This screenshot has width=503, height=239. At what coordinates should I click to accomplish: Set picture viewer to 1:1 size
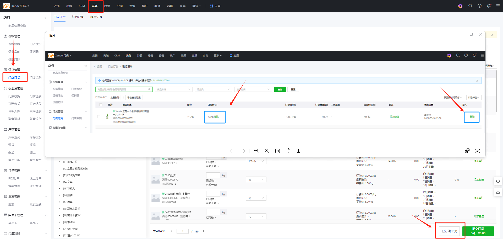tap(277, 151)
